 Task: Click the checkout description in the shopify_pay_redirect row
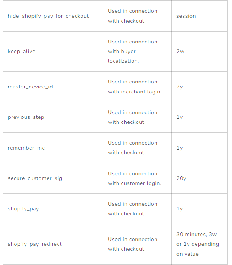[133, 244]
